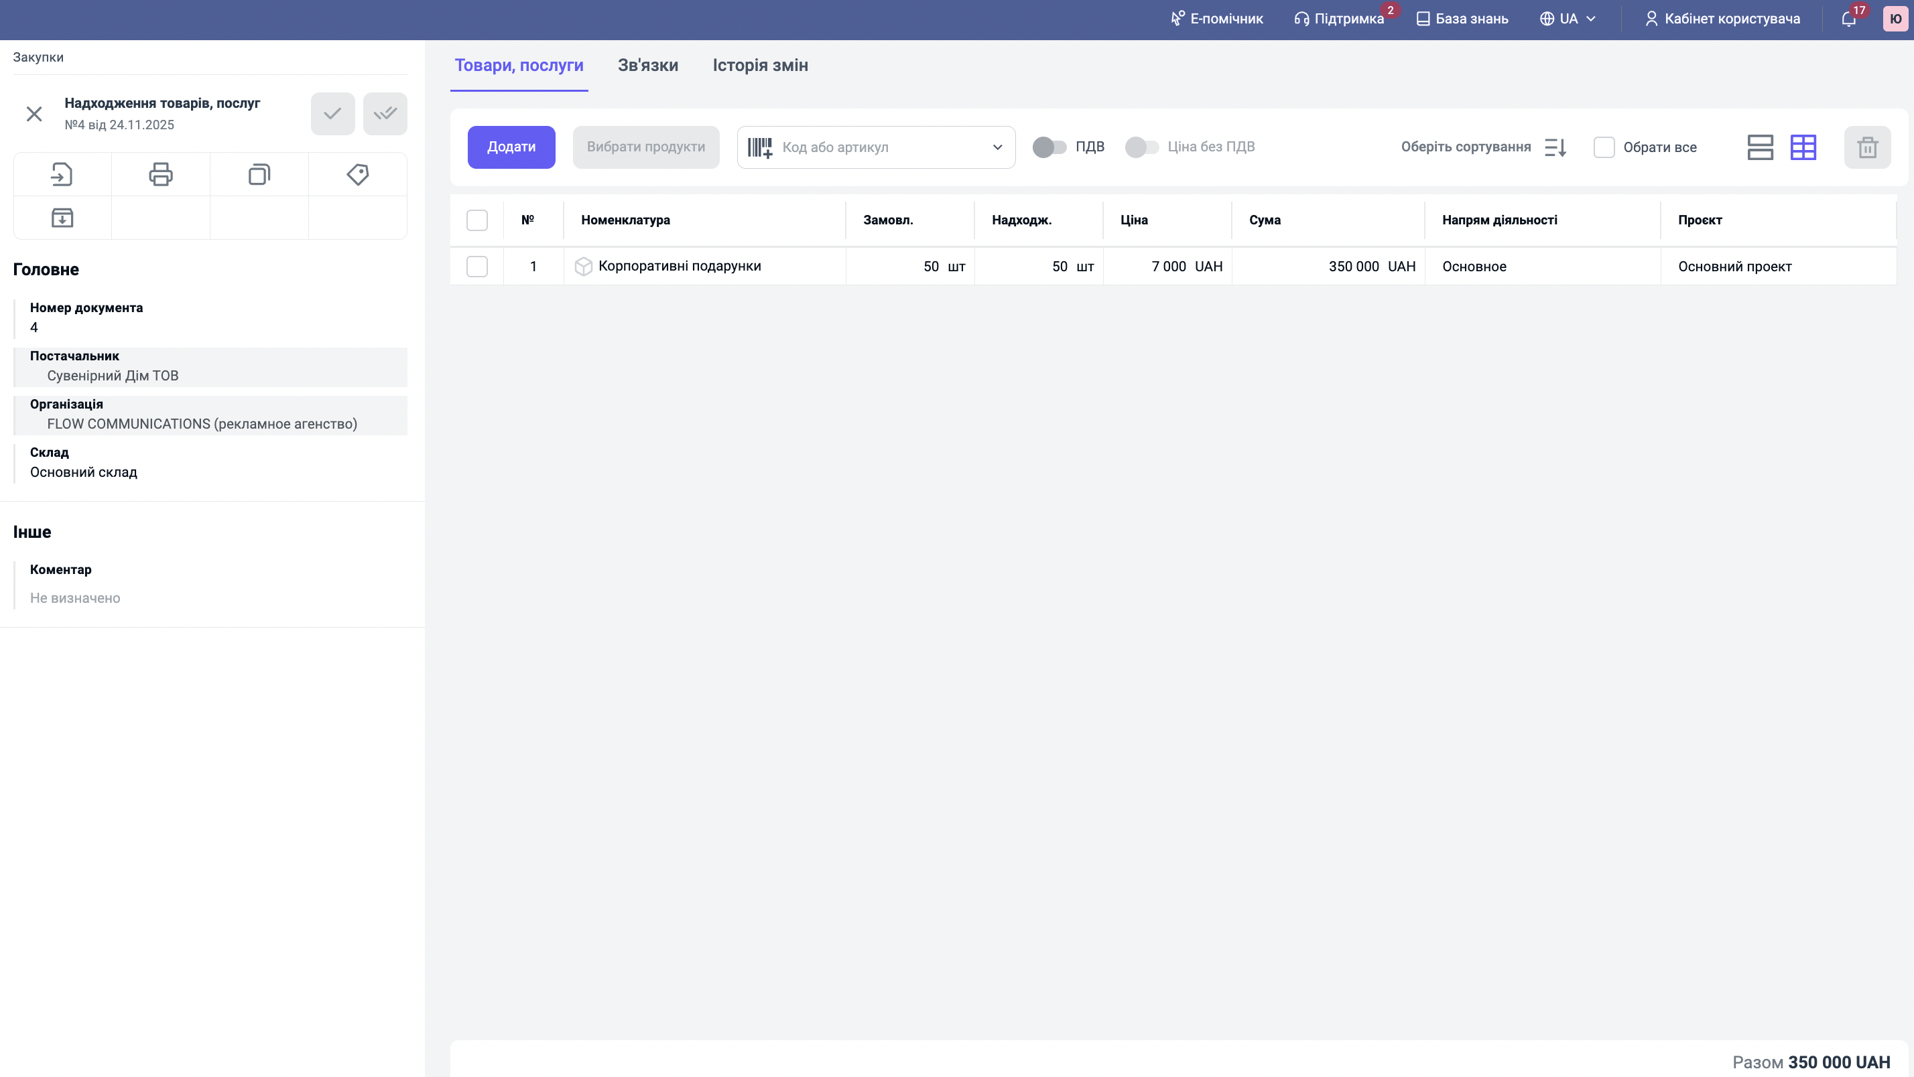The image size is (1914, 1077).
Task: Select the Корпоративні подарунки row checkbox
Action: [x=477, y=267]
